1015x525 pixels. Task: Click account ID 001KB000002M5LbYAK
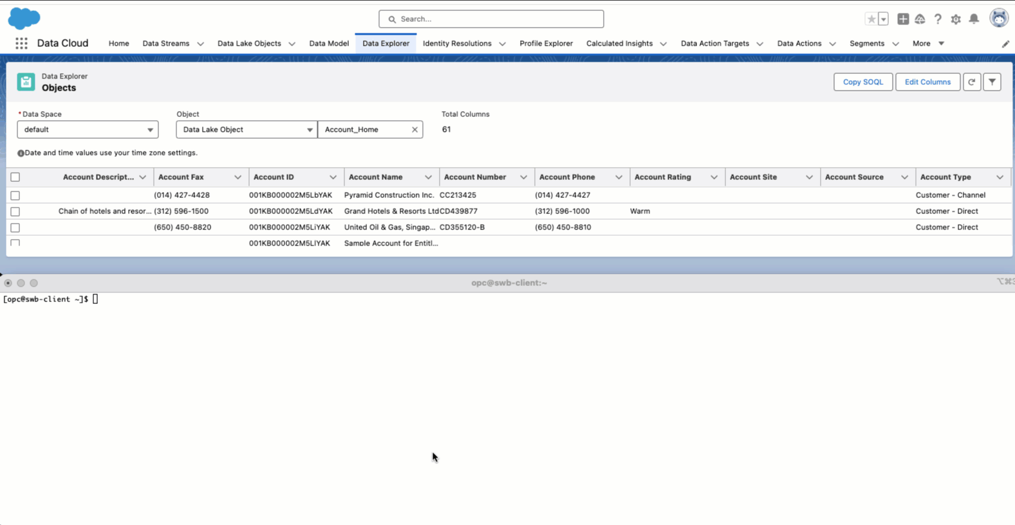[291, 195]
